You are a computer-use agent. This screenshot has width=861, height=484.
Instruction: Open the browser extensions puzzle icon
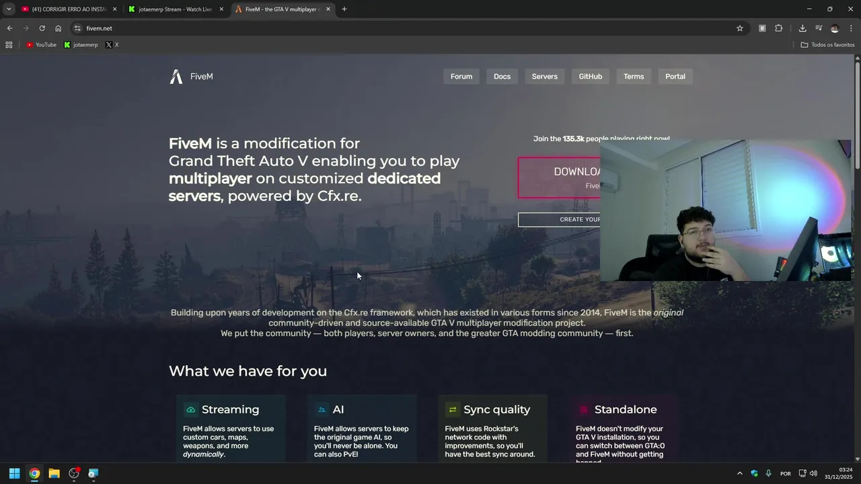click(x=779, y=28)
